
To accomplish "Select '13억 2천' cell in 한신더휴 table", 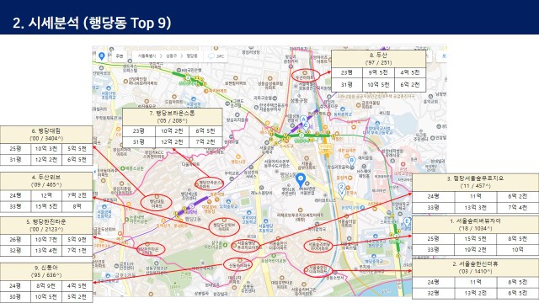I will tap(475, 293).
